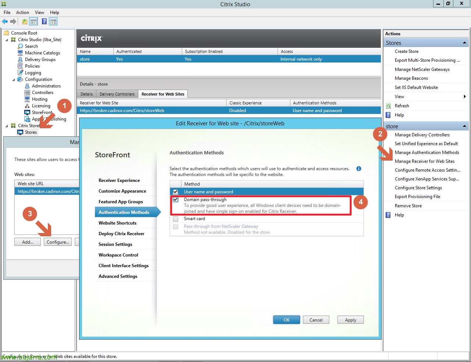
Task: Collapse the store actions section
Action: coord(464,126)
